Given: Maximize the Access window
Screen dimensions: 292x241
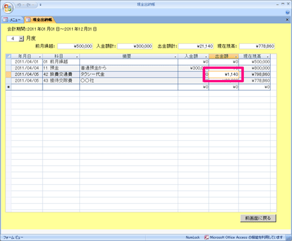Looking at the screenshot, I should 283,4.
